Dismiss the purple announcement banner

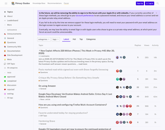tap(156, 13)
